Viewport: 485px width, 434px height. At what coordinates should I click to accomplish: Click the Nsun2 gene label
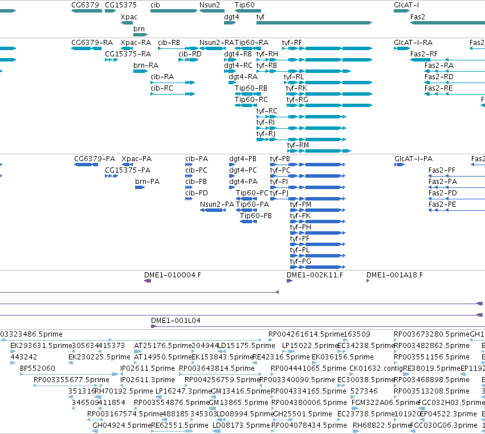(210, 5)
